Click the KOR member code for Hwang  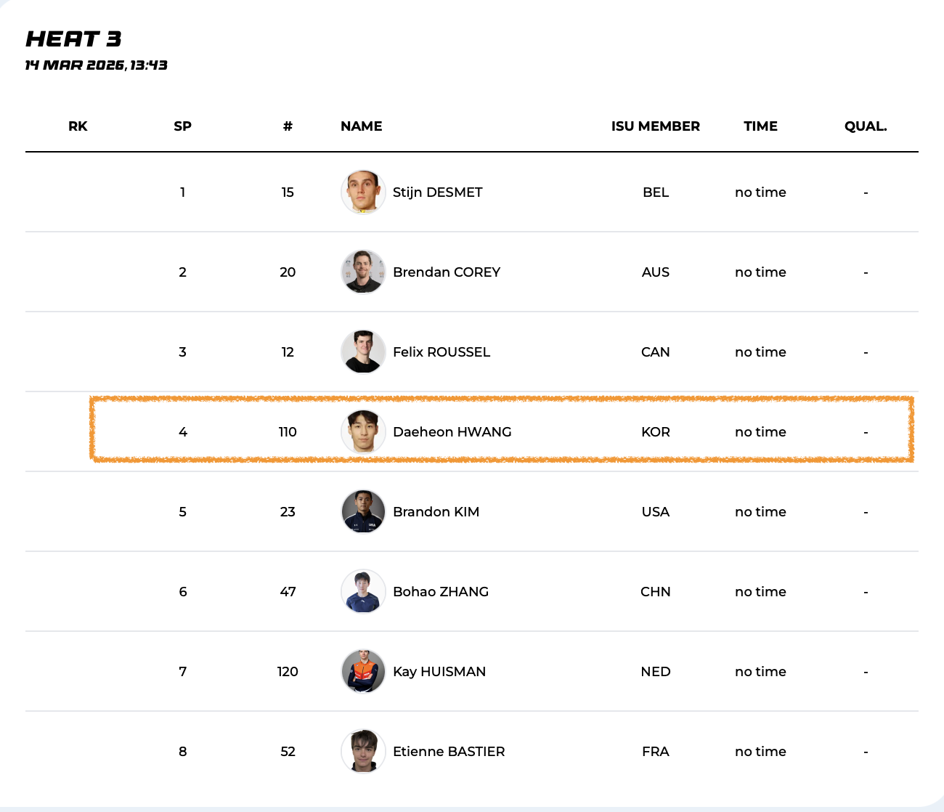pyautogui.click(x=655, y=432)
